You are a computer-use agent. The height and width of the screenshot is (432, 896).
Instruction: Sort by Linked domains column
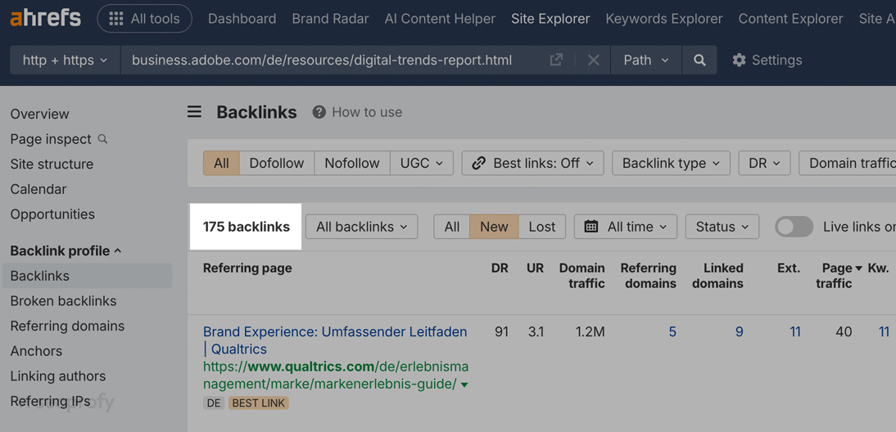(x=717, y=276)
